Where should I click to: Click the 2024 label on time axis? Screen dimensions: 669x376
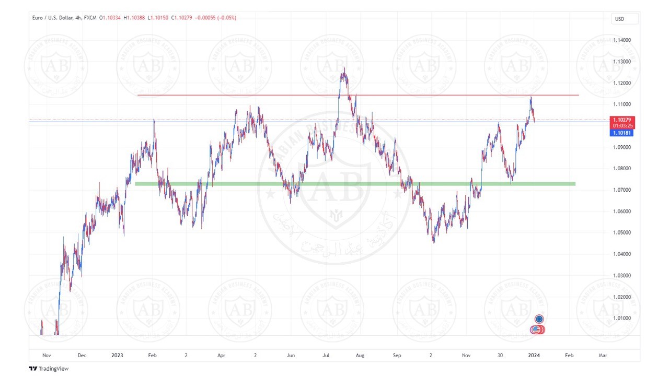(534, 355)
